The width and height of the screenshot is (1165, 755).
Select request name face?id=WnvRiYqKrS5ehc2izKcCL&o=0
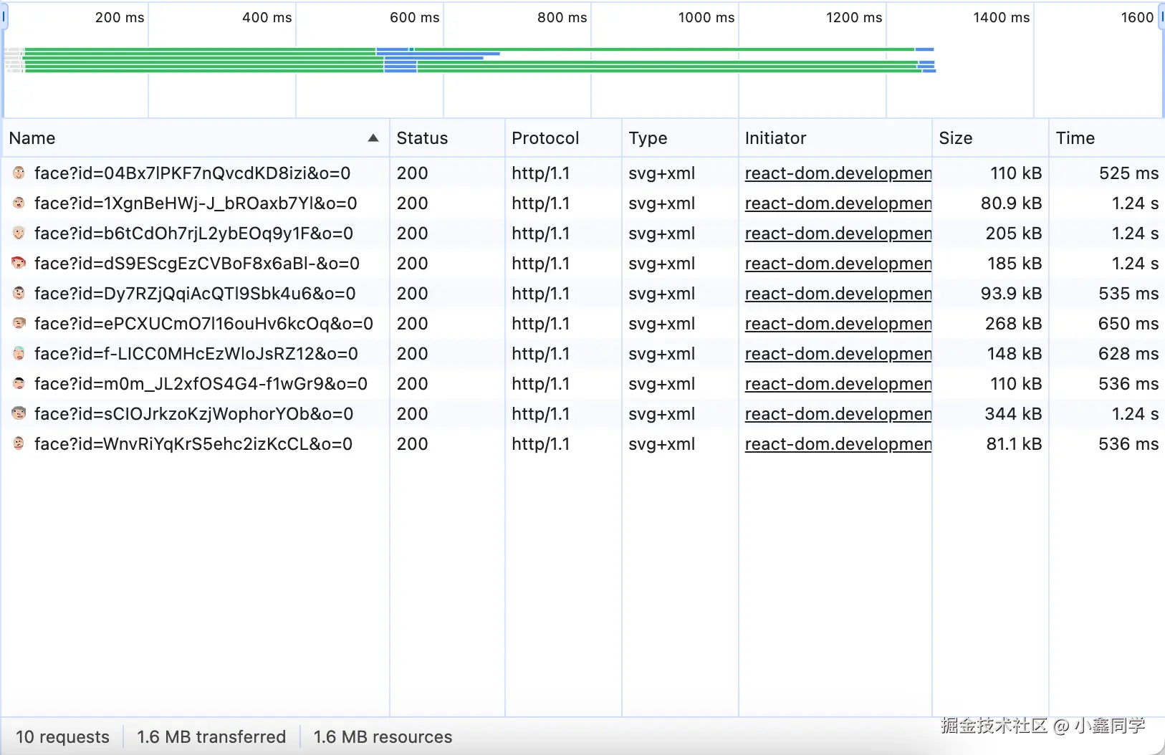point(193,444)
